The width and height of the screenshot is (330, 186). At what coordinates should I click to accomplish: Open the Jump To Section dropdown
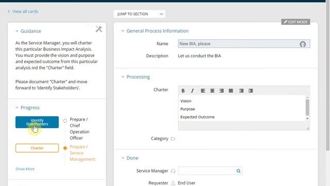tap(139, 14)
